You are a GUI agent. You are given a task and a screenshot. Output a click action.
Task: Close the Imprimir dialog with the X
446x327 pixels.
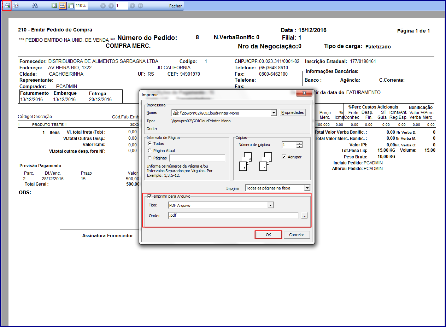tap(304, 93)
